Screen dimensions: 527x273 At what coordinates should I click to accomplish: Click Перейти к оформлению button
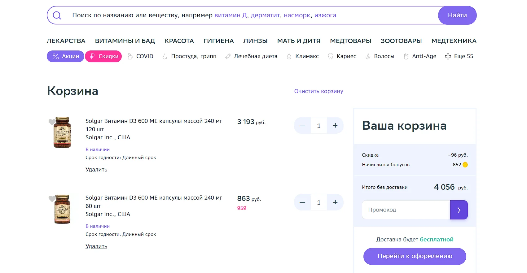point(415,256)
